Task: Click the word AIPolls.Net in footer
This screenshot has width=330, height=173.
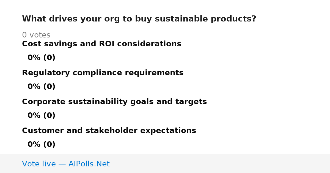Action: [x=89, y=164]
